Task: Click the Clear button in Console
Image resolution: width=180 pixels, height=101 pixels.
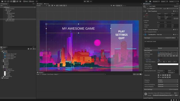Action: 38,74
